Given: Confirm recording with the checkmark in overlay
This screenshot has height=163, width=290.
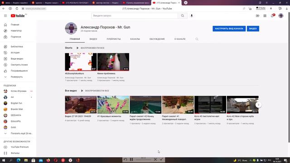Looking at the screenshot, I should click(161, 159).
